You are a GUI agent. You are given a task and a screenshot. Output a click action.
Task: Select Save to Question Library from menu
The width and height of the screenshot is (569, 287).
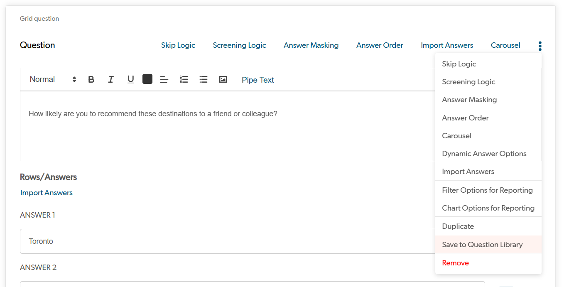[482, 245]
